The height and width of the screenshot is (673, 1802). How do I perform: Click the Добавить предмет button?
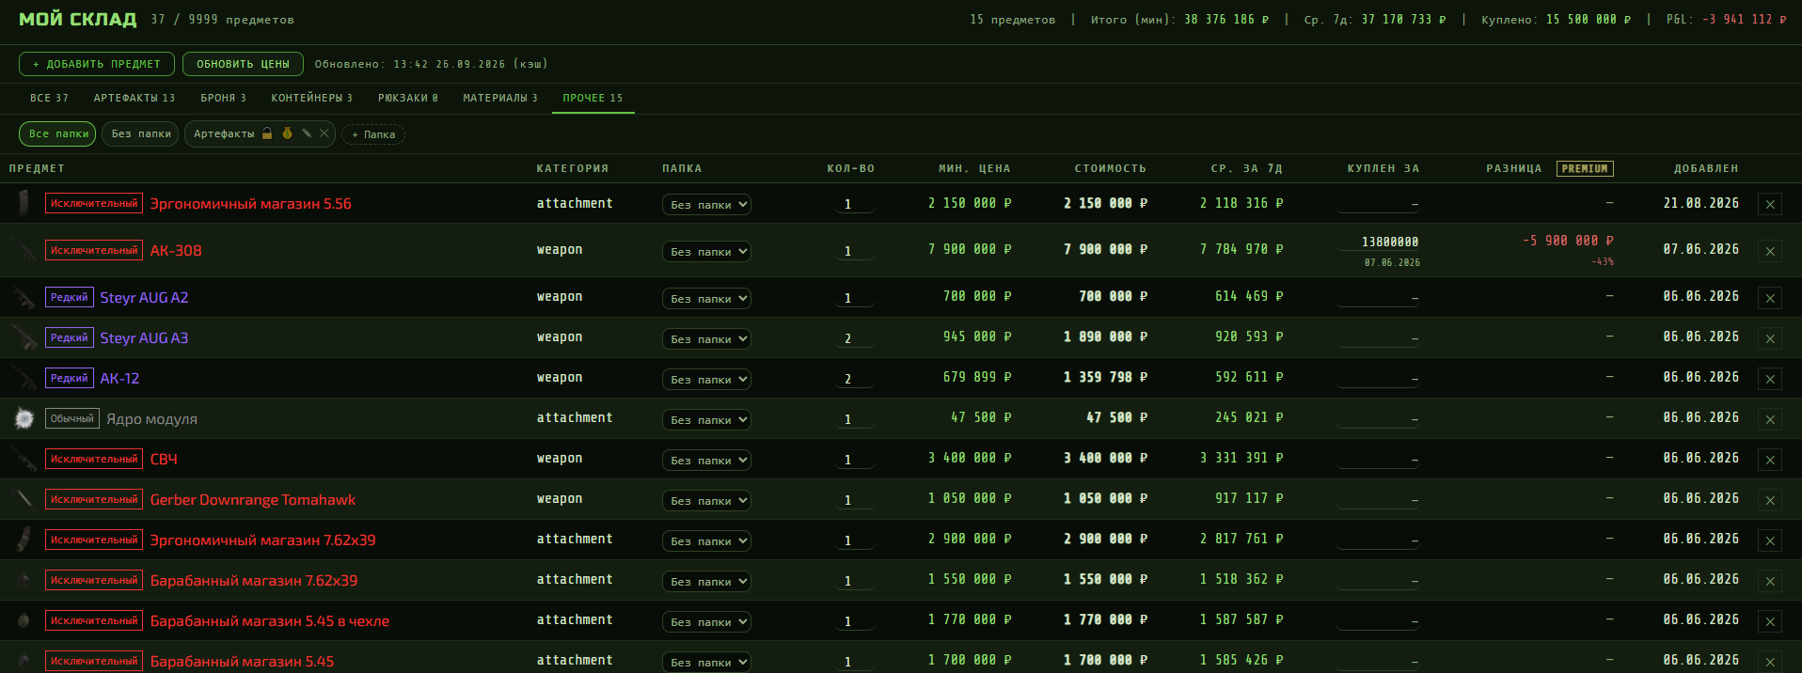(x=97, y=64)
